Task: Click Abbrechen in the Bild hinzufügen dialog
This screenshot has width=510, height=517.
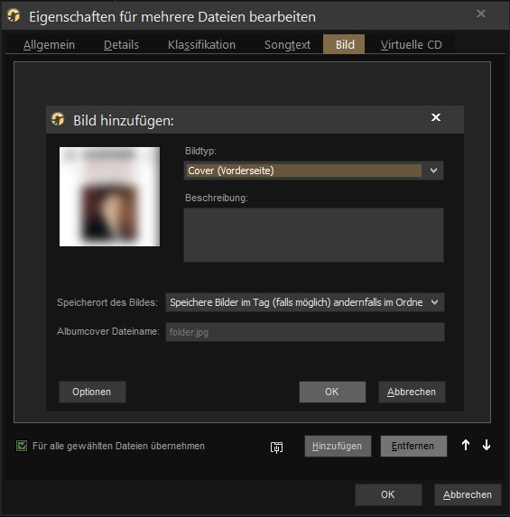Action: (412, 392)
